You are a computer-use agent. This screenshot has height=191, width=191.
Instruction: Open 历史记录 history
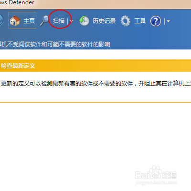tap(104, 21)
